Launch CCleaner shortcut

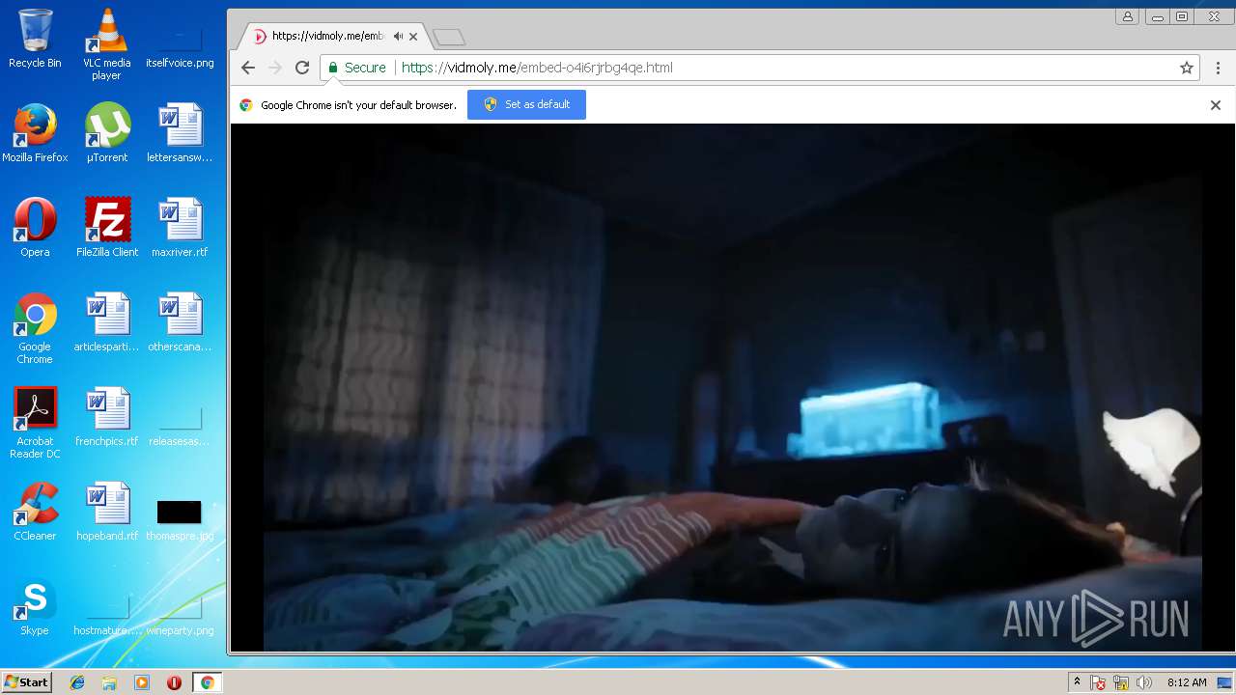35,512
